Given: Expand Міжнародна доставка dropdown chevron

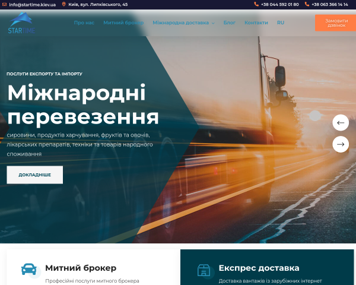Looking at the screenshot, I should coord(213,23).
